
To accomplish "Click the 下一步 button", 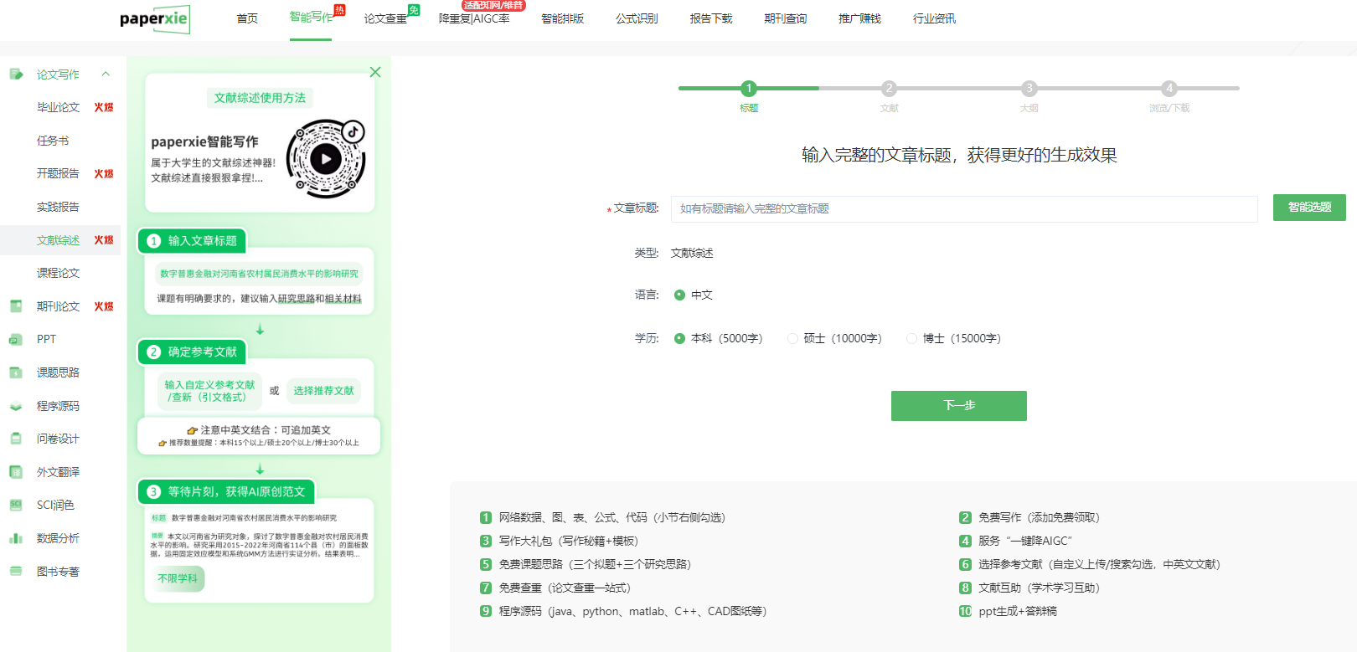I will (958, 405).
